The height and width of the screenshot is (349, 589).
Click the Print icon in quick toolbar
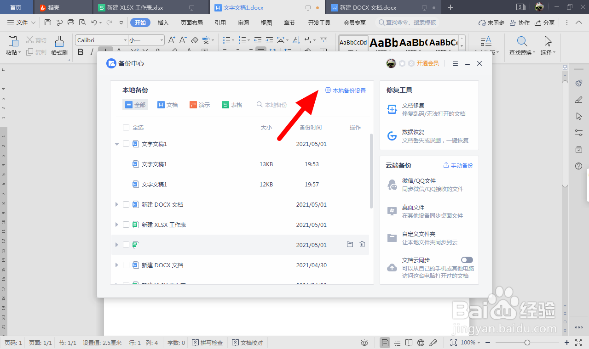click(71, 23)
